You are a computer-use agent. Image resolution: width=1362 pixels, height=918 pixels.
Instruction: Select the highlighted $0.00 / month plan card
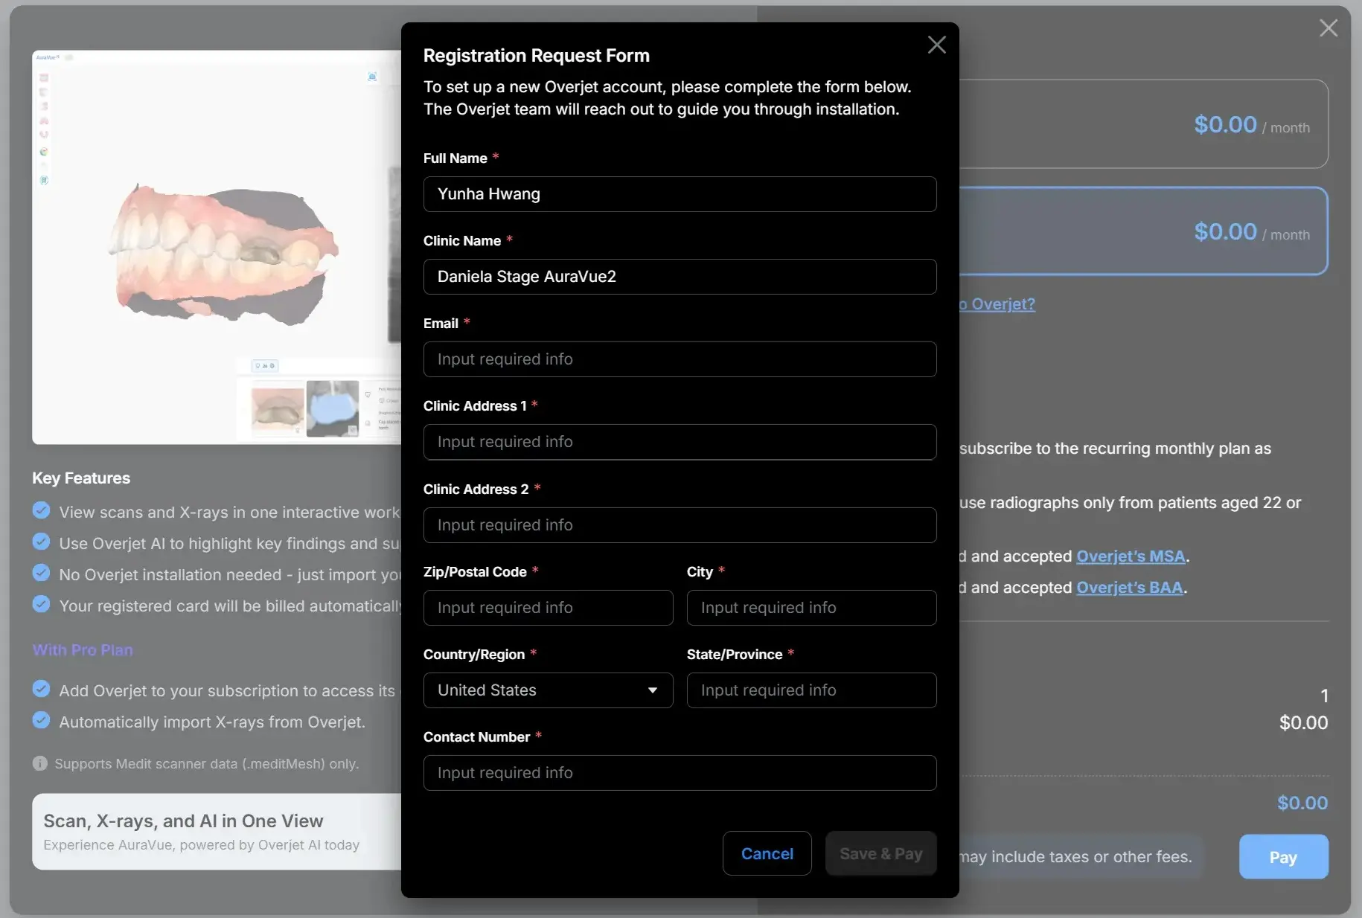click(x=1143, y=231)
